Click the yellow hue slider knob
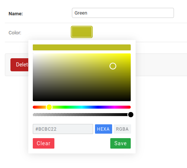 pyautogui.click(x=49, y=107)
